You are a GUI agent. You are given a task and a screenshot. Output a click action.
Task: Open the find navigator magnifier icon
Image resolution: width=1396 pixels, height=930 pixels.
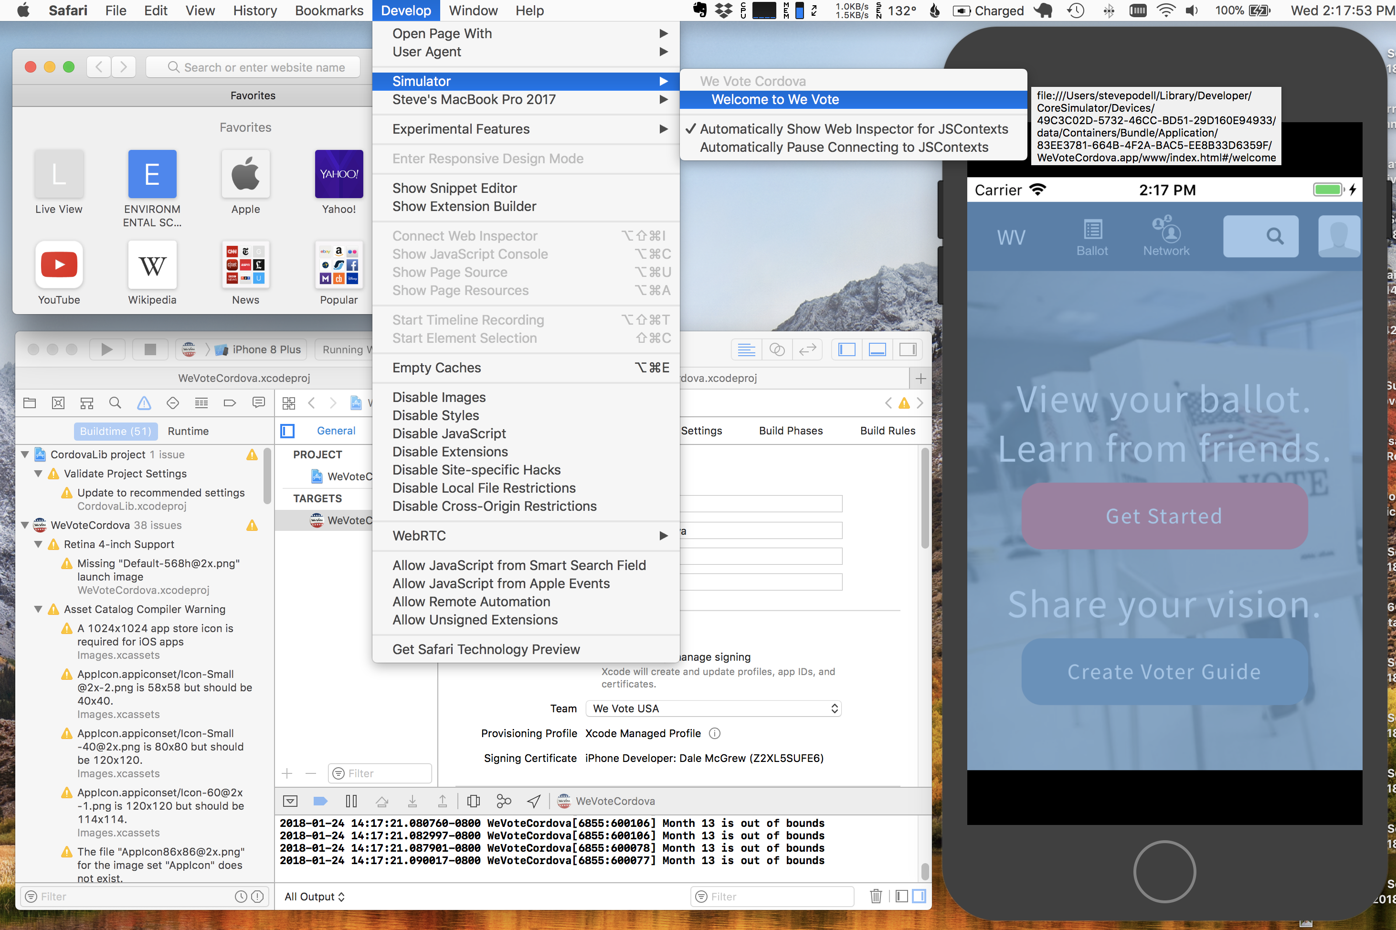coord(115,403)
